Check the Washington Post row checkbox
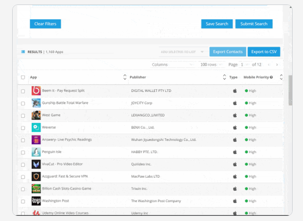 pos(23,202)
